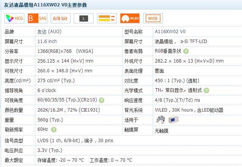
Task: Click the 分辨率 row label
Action: coord(11,51)
